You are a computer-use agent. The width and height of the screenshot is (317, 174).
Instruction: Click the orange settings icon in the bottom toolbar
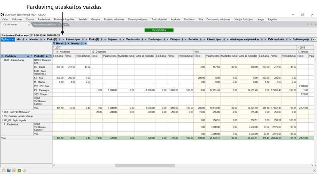(14, 170)
